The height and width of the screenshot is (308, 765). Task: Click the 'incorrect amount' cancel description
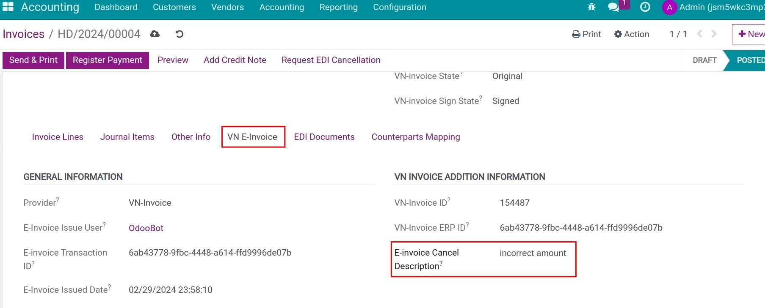coord(533,253)
